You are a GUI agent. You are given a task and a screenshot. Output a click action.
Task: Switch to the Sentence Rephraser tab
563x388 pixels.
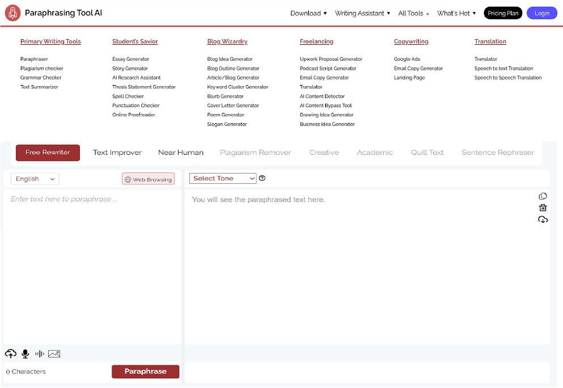[x=498, y=153]
